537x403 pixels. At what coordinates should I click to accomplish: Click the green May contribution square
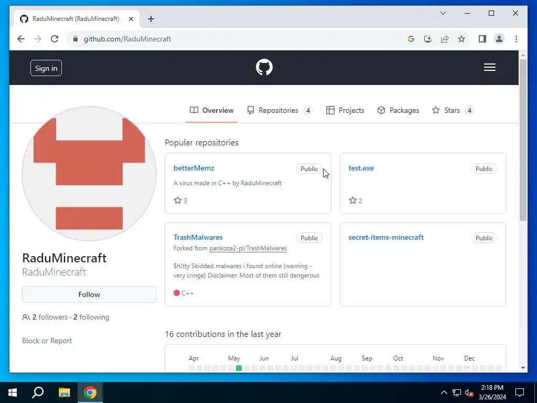click(239, 368)
